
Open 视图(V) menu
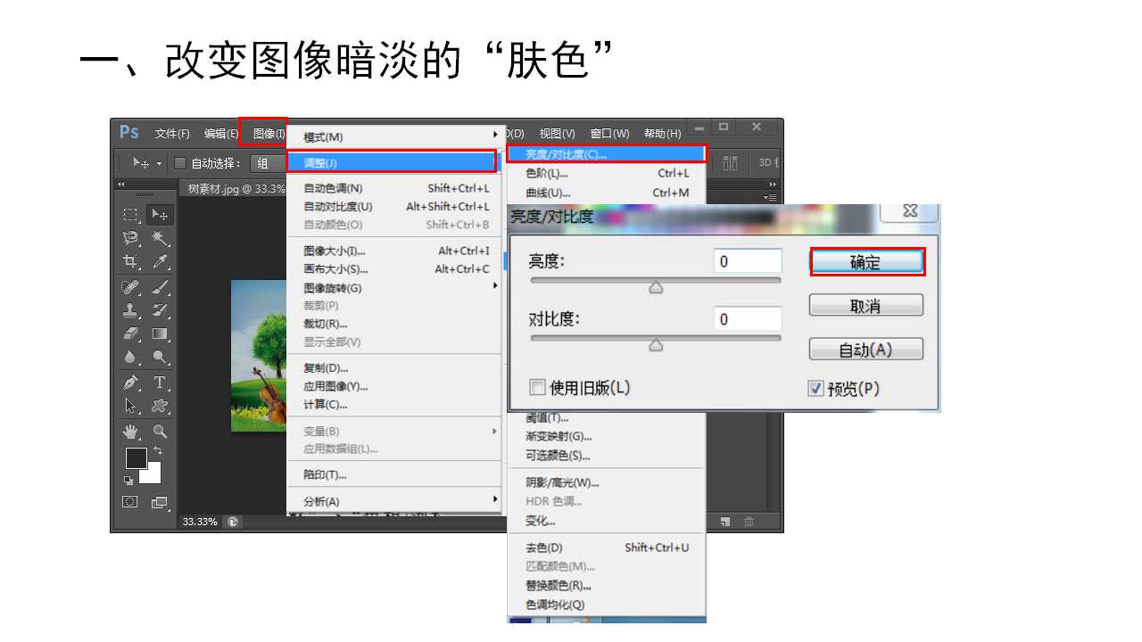(558, 134)
